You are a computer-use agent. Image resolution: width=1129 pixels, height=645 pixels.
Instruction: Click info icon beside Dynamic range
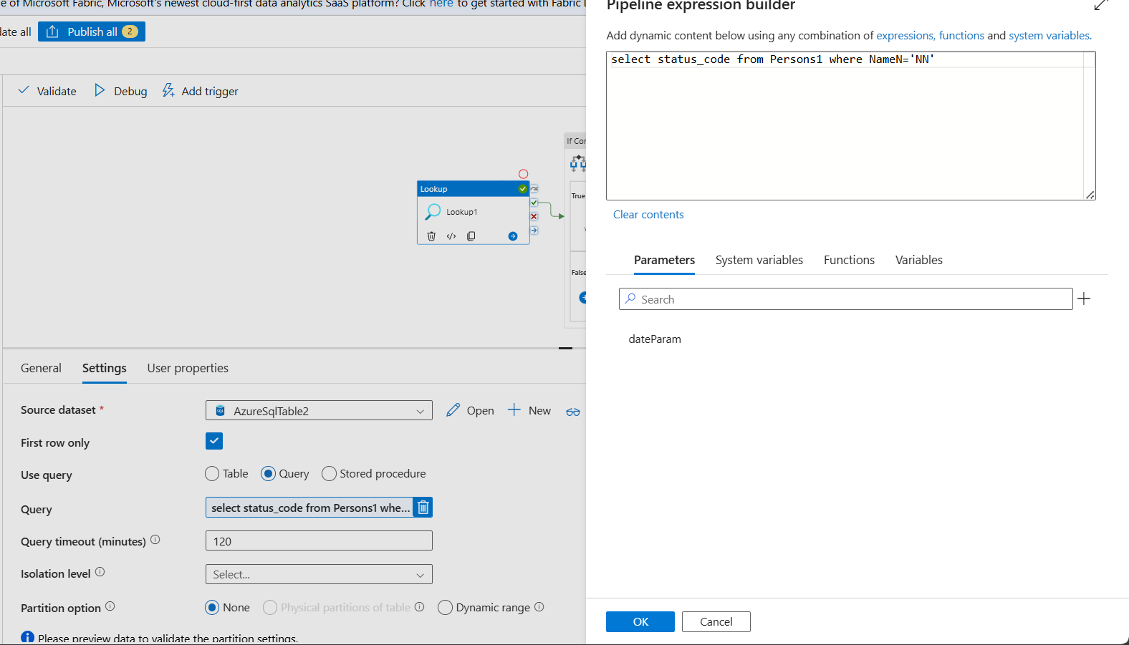point(539,607)
